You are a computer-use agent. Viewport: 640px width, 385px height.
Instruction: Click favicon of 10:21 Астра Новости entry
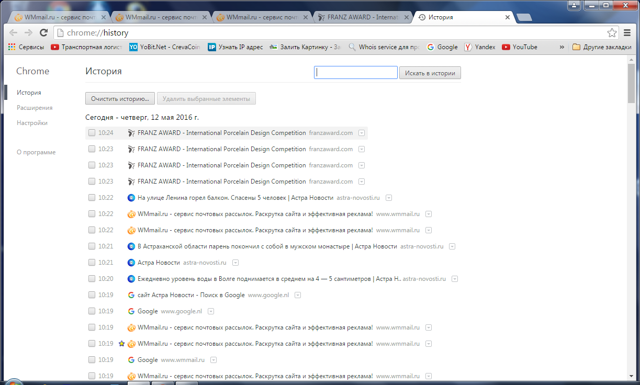[131, 263]
